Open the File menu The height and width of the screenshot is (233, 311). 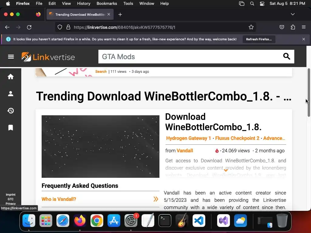(39, 4)
